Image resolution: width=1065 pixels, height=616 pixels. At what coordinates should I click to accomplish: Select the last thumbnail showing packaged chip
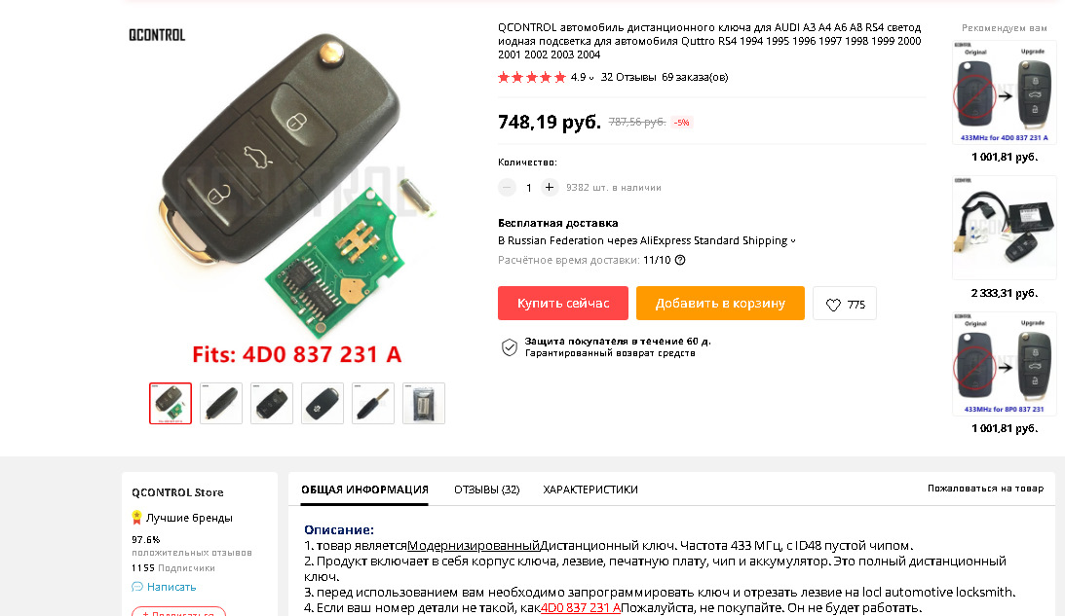click(424, 404)
